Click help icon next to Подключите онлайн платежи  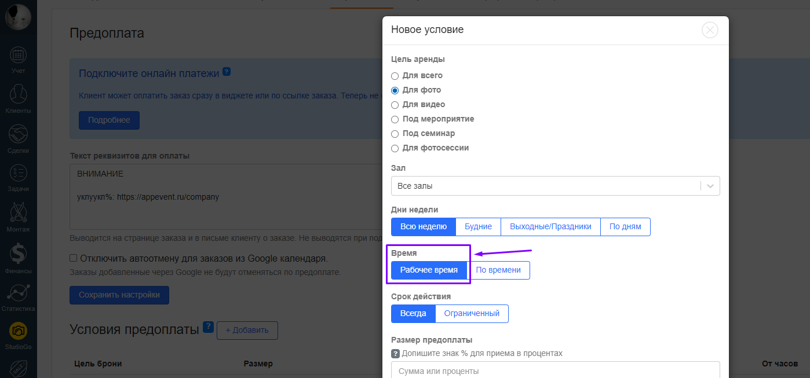pyautogui.click(x=227, y=72)
